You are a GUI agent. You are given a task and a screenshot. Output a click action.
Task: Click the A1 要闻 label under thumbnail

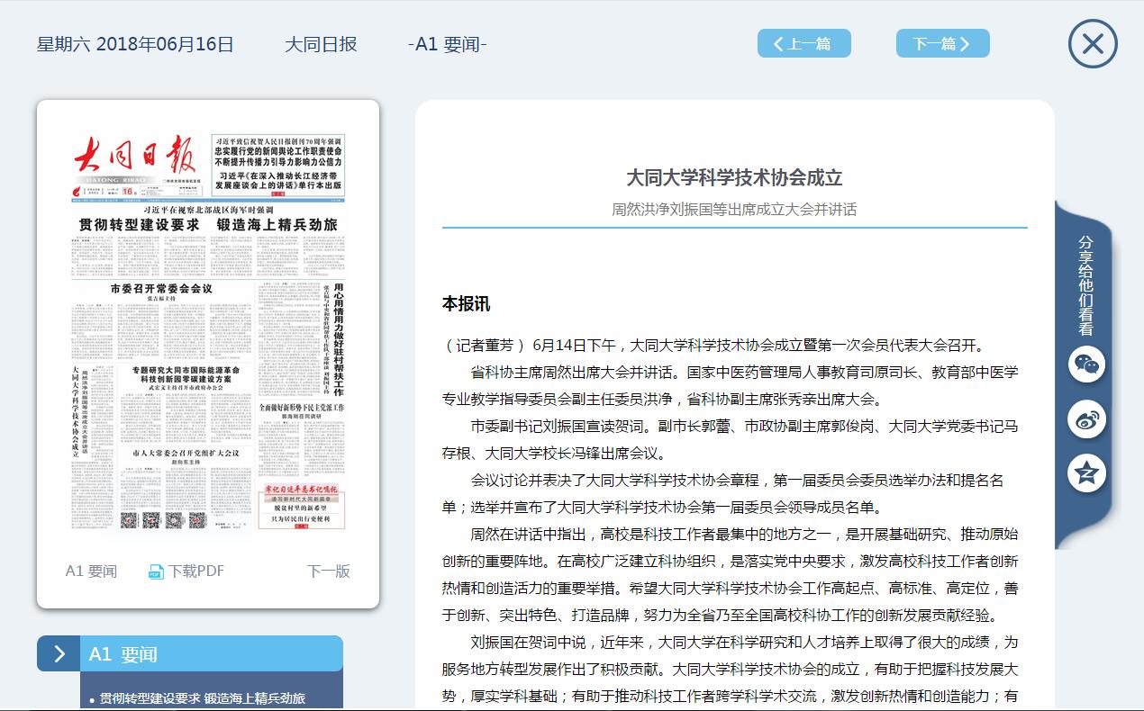click(91, 571)
